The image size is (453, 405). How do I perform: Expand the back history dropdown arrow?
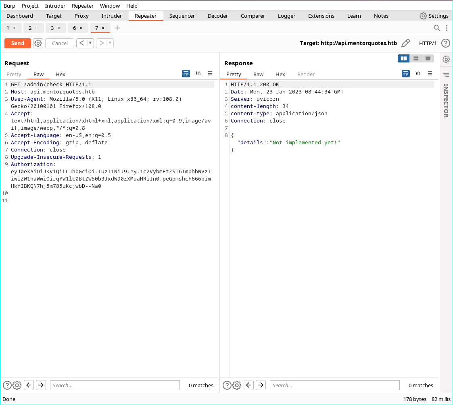point(90,43)
